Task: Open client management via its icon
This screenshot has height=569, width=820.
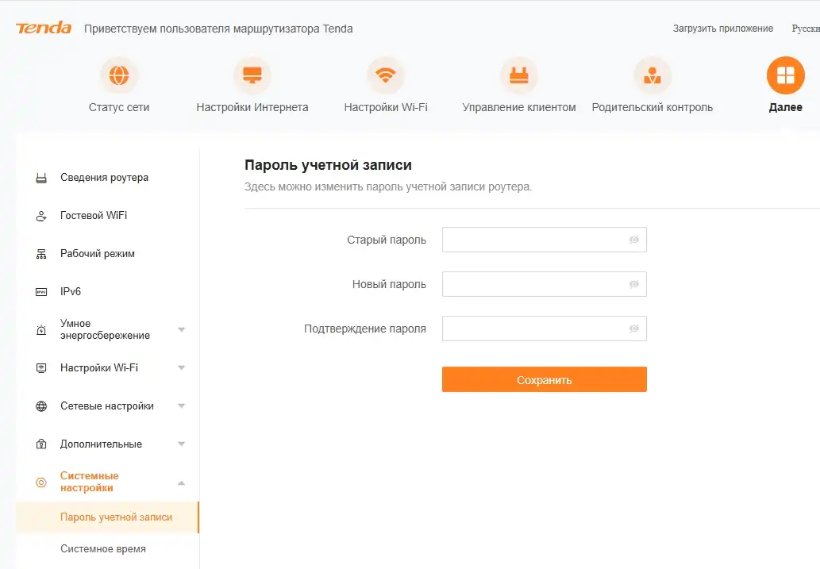Action: [519, 75]
